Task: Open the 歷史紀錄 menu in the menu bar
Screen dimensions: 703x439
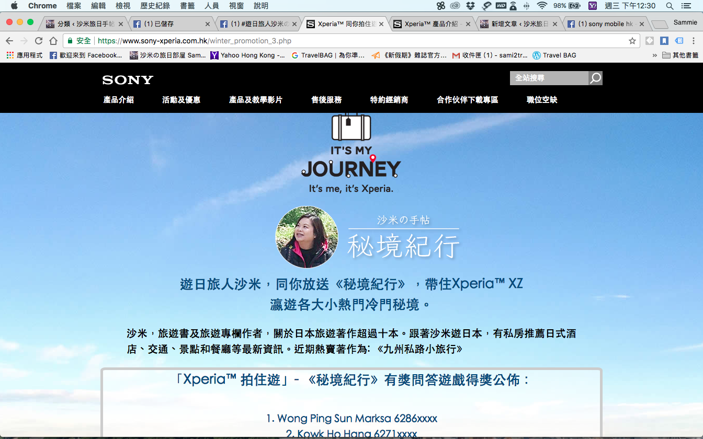Action: pos(155,6)
